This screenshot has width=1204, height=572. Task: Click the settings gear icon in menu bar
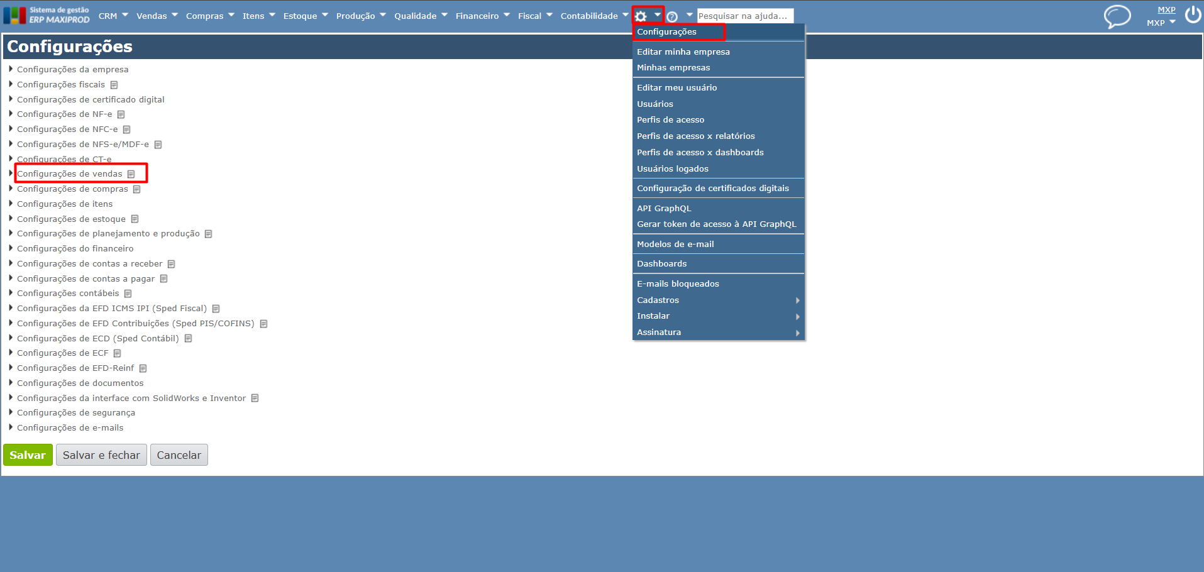pyautogui.click(x=641, y=16)
